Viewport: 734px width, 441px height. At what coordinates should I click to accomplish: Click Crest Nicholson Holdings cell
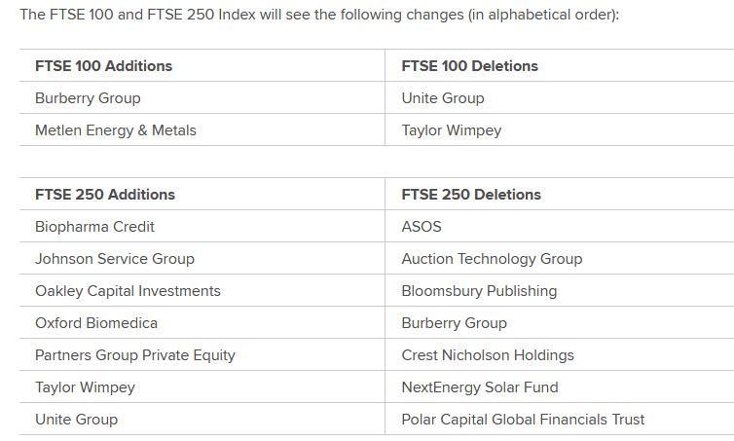pos(488,355)
